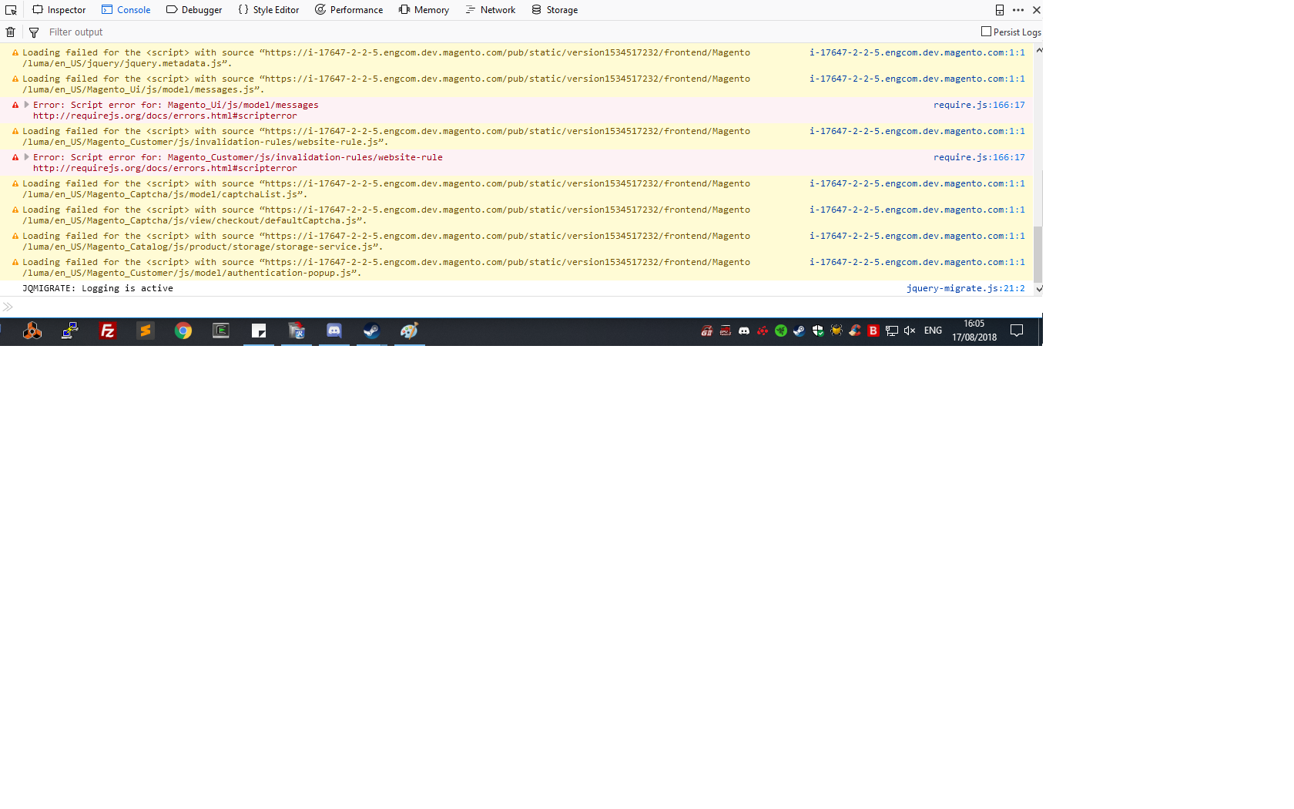Clear the console output with the trash icon
The image size is (1294, 809).
coord(10,32)
